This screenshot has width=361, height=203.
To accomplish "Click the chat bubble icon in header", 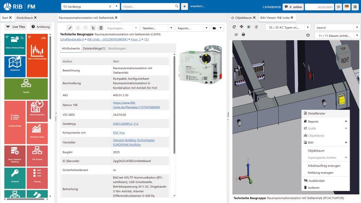I will (x=338, y=7).
